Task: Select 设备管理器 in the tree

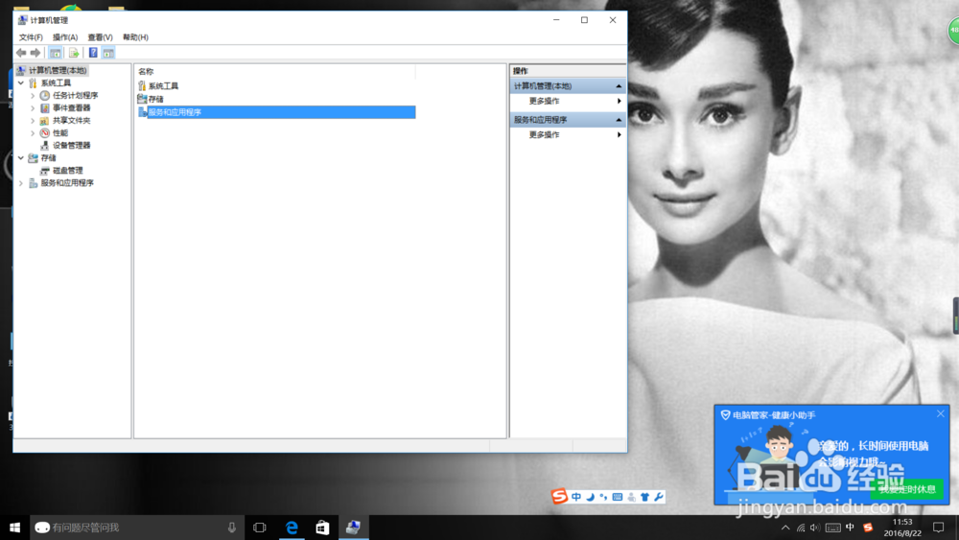Action: 72,146
